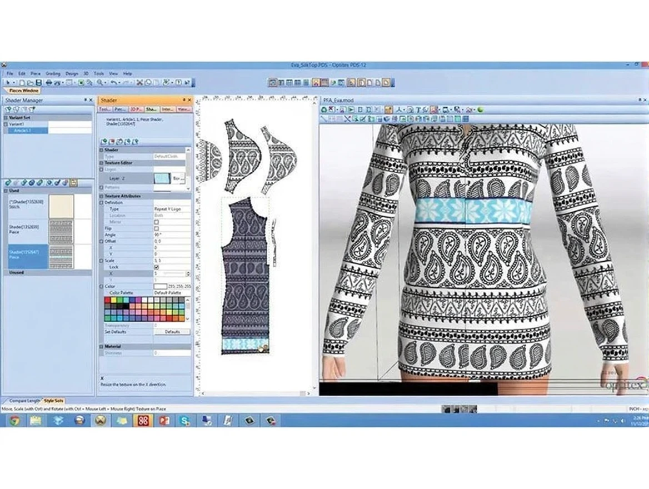Click first icon in Shader Manager toolbar
The height and width of the screenshot is (489, 649).
8,109
